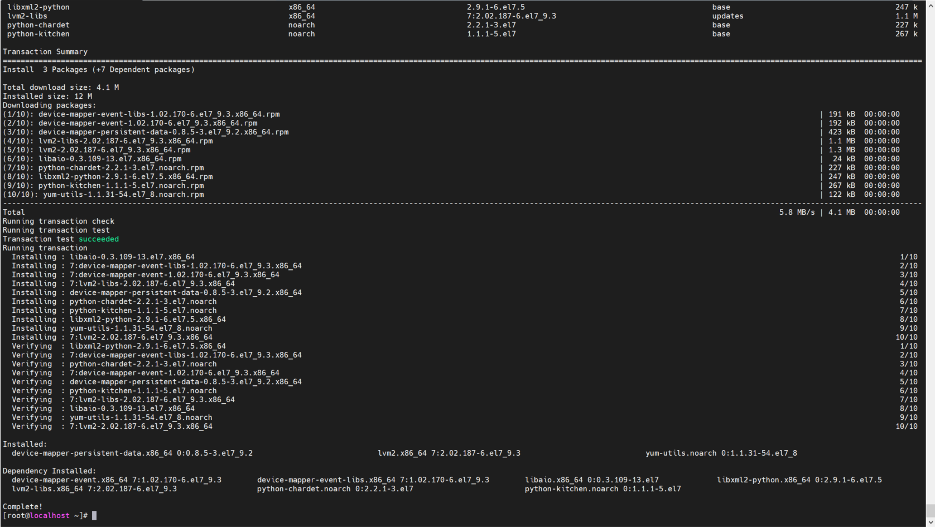Screen dimensions: 935x527
Task: Click the "Install 3 Packages" summary line
Action: coord(99,70)
